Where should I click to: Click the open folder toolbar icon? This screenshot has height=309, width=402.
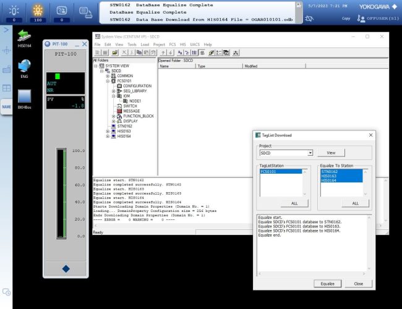click(x=115, y=53)
